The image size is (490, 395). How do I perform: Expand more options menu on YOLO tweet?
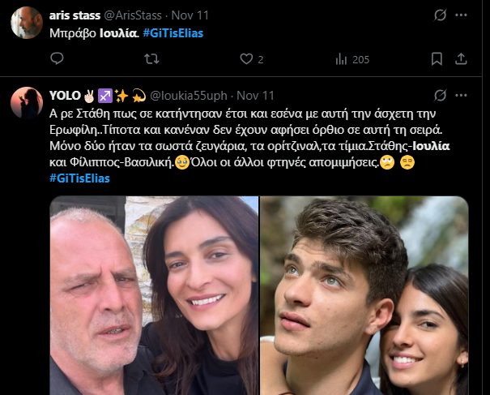coord(462,95)
